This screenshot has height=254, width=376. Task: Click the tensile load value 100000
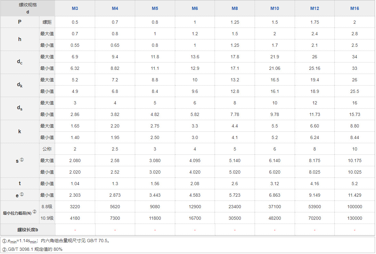coord(355,207)
